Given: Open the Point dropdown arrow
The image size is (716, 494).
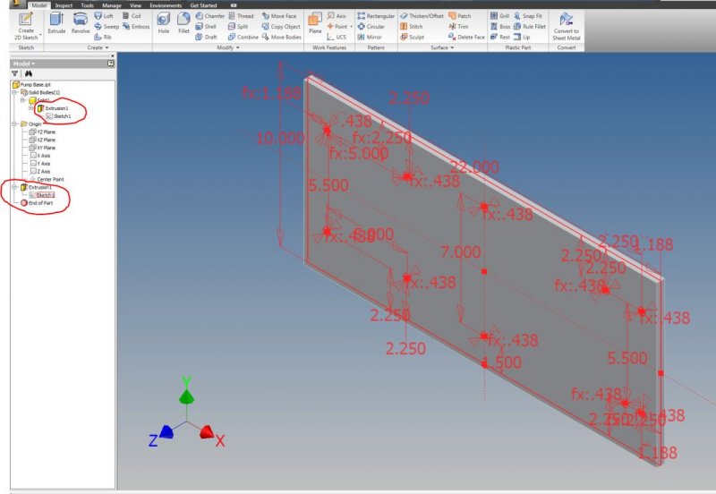Looking at the screenshot, I should tap(351, 27).
